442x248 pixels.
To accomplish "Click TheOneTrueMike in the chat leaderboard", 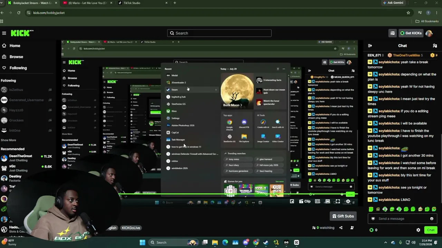I will [405, 55].
